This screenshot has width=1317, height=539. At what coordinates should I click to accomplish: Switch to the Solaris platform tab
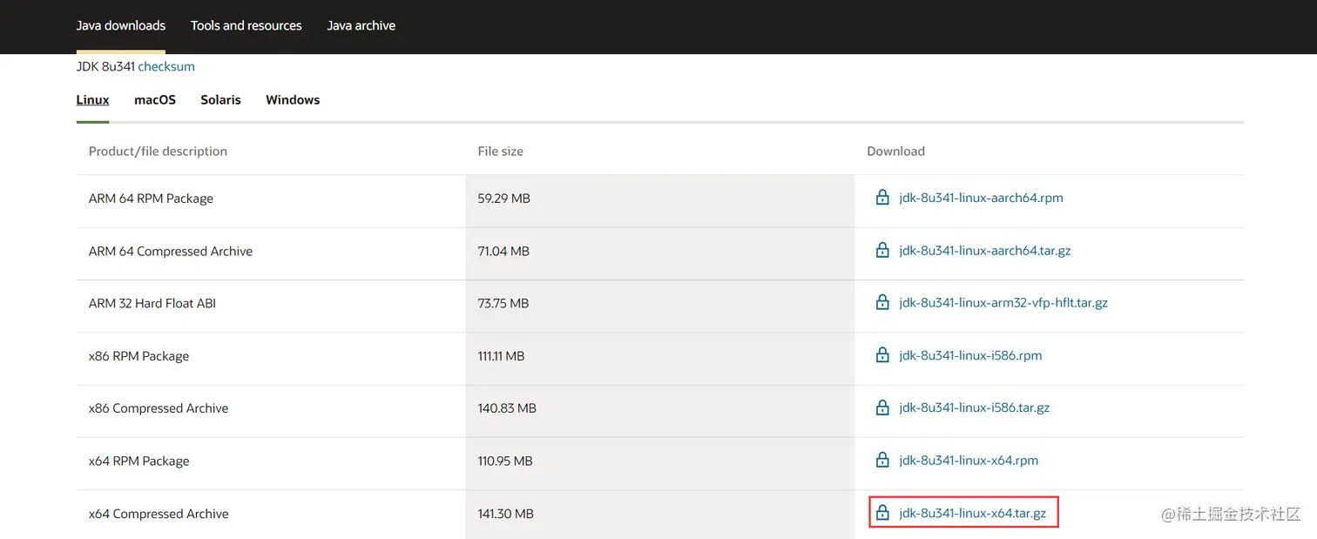click(x=220, y=100)
